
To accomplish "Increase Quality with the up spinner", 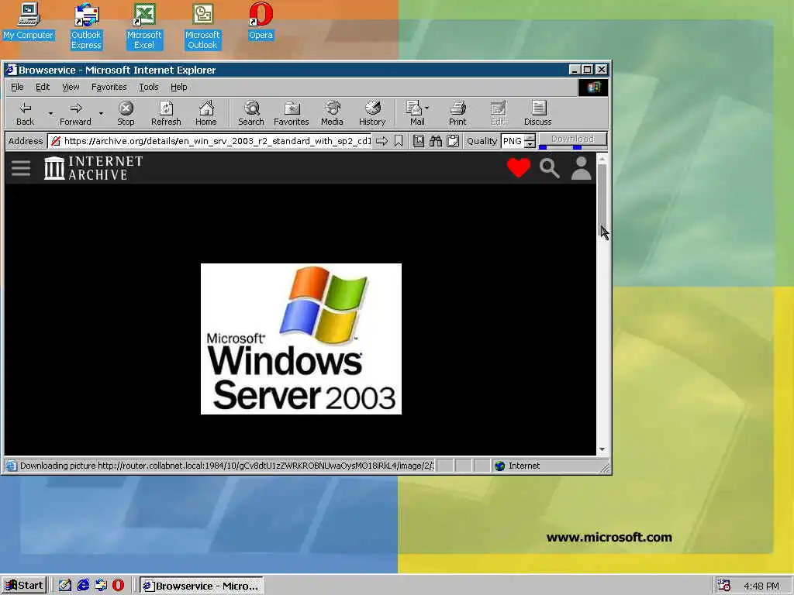I will coord(530,138).
